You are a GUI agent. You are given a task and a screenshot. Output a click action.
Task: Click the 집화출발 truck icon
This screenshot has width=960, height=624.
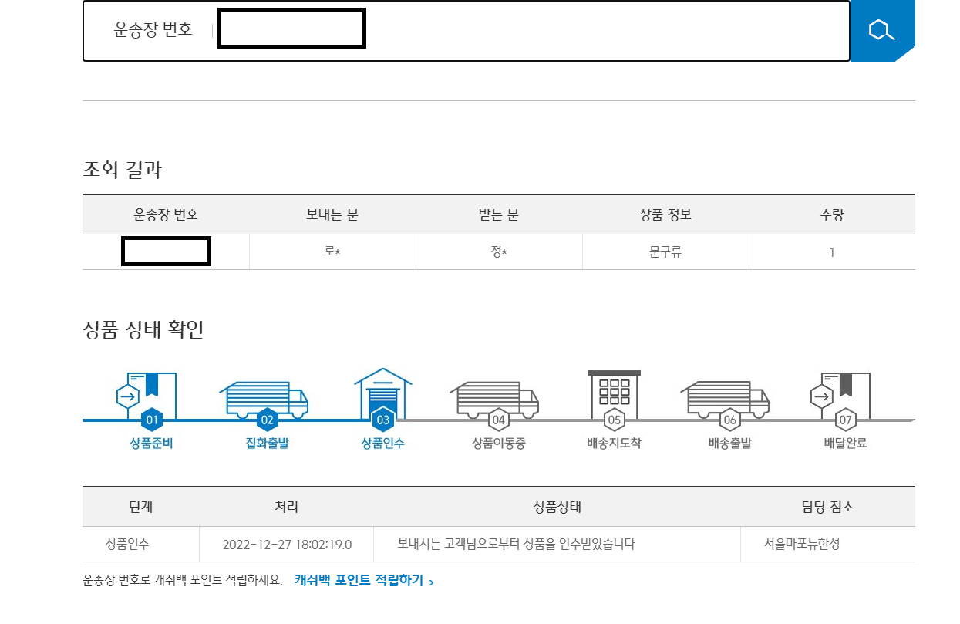click(264, 398)
